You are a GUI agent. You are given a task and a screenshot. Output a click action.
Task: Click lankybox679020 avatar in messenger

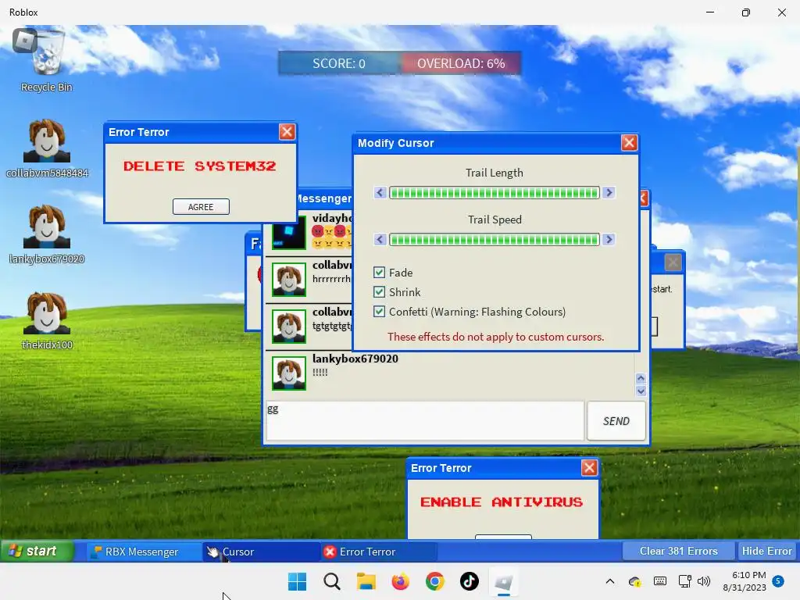click(289, 373)
